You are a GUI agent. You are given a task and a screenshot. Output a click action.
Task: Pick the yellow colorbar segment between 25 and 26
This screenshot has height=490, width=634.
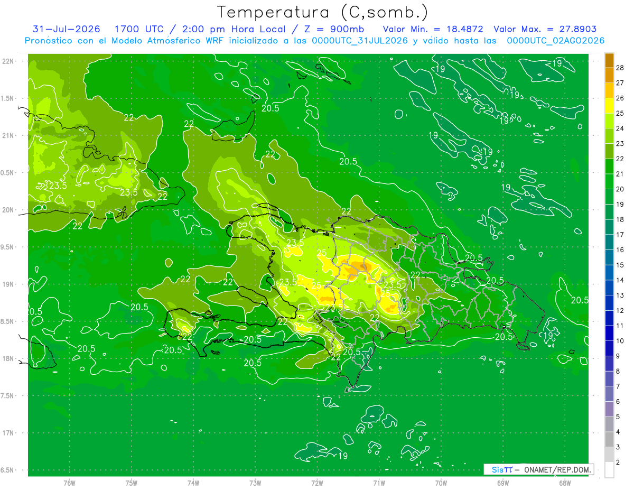click(609, 105)
